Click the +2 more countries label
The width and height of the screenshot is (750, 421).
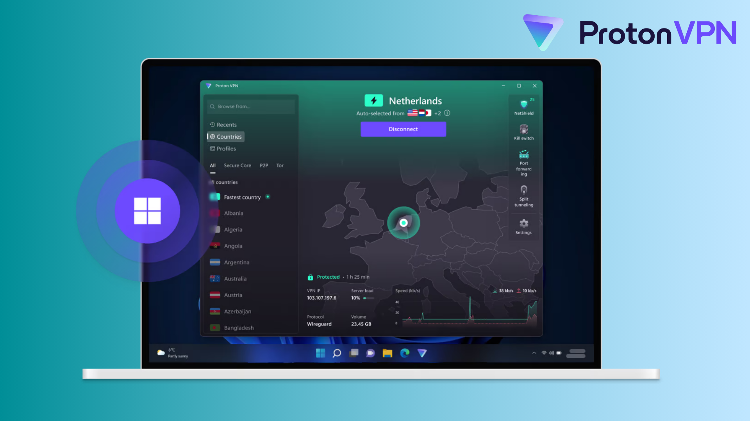click(437, 113)
